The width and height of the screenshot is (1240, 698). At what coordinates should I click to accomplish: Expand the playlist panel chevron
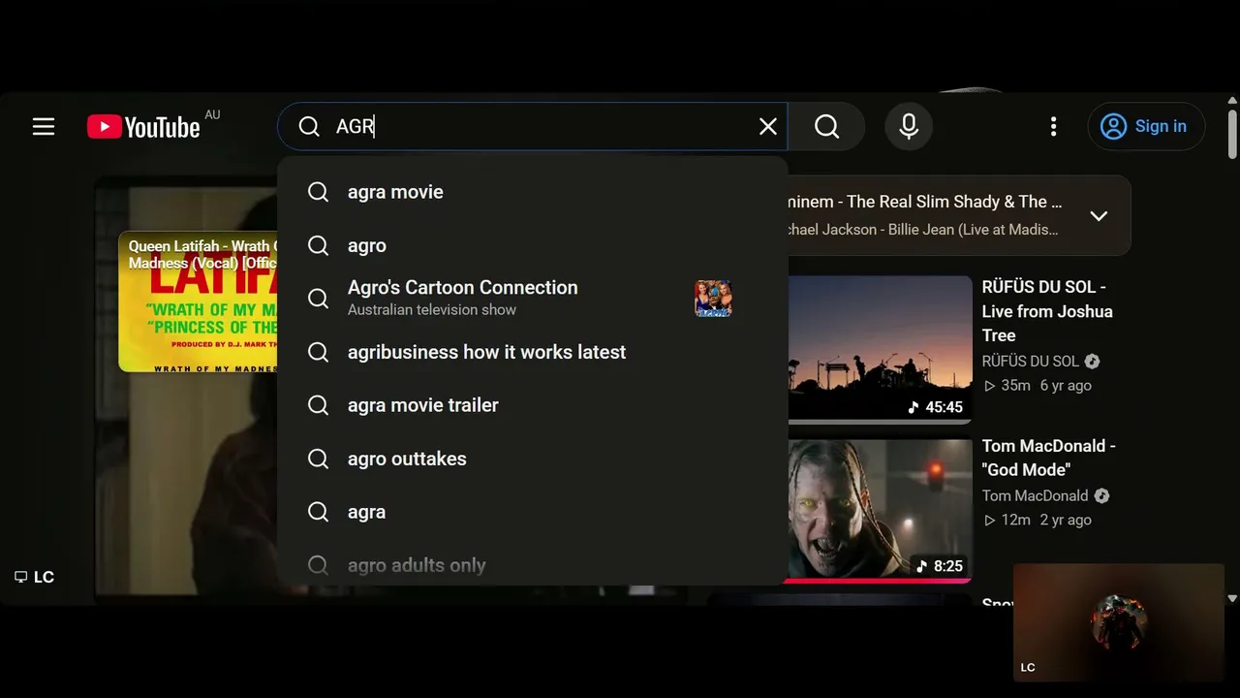[1099, 215]
